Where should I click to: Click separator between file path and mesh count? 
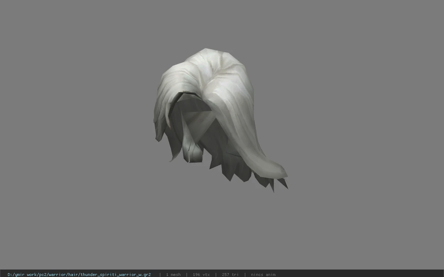(160, 275)
